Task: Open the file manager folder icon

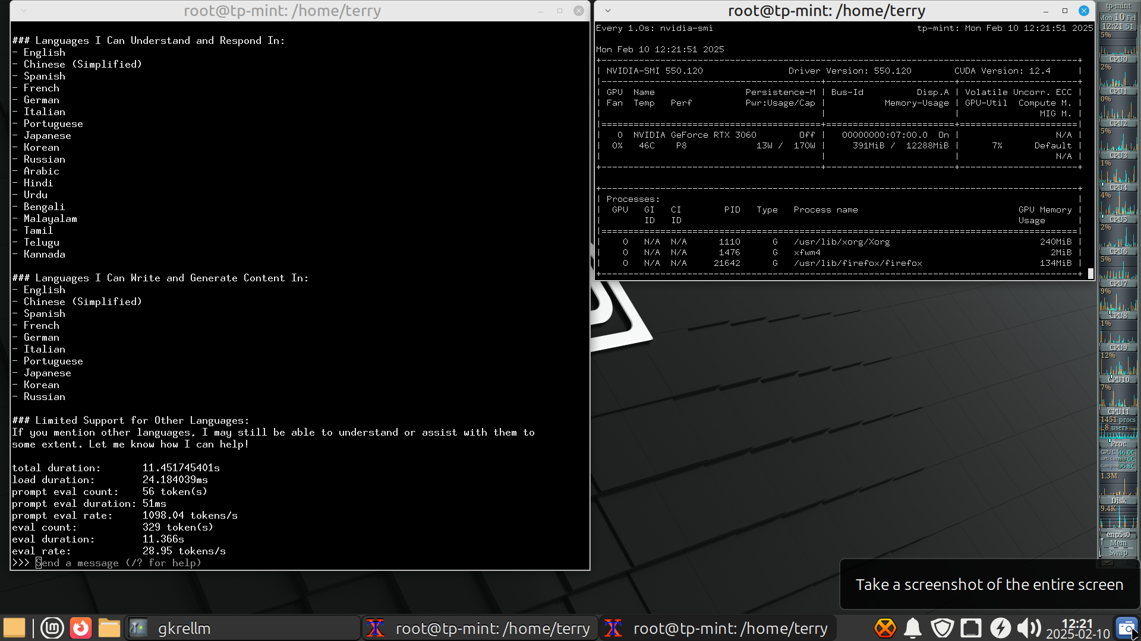Action: [109, 627]
